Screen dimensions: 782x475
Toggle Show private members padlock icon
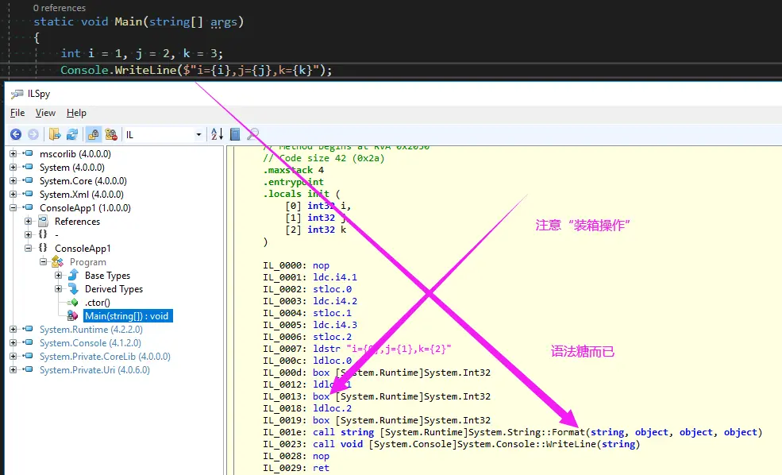tap(111, 134)
